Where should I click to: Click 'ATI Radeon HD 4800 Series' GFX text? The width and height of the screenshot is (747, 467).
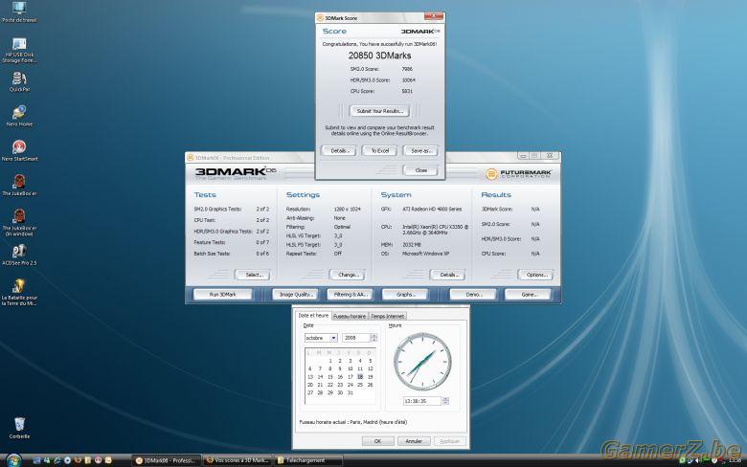click(x=432, y=209)
